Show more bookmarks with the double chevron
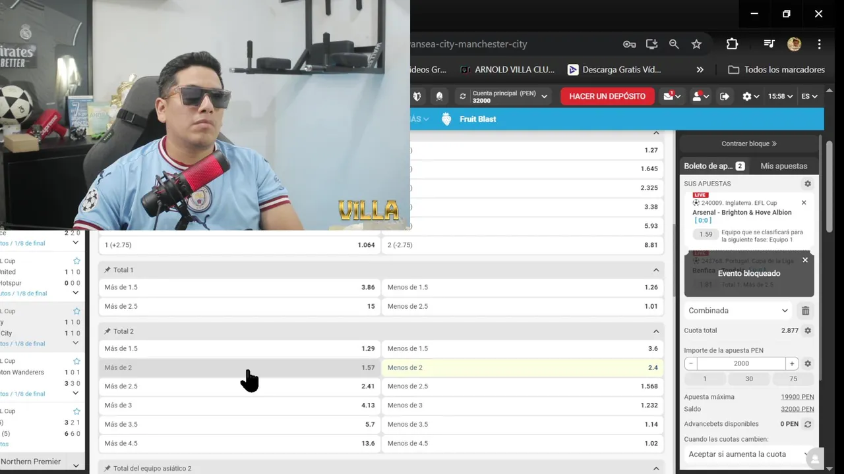This screenshot has height=474, width=844. (700, 70)
